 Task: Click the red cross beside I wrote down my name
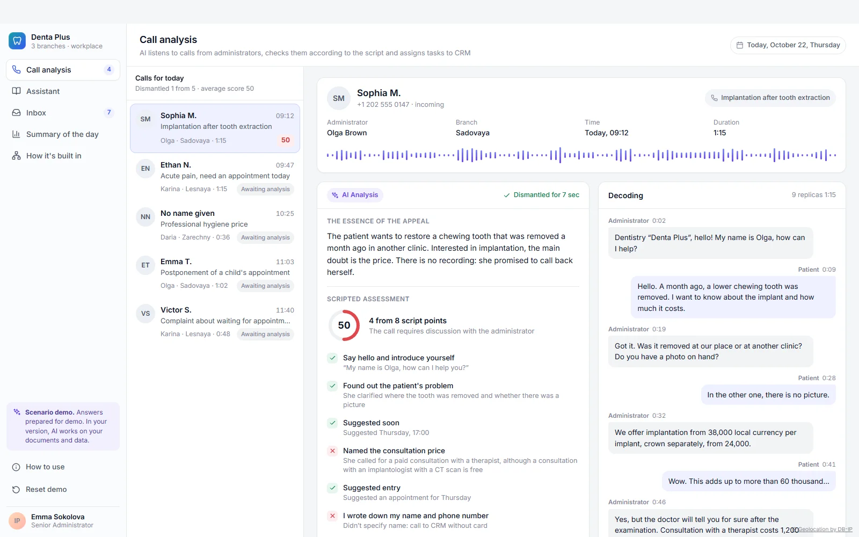point(332,516)
